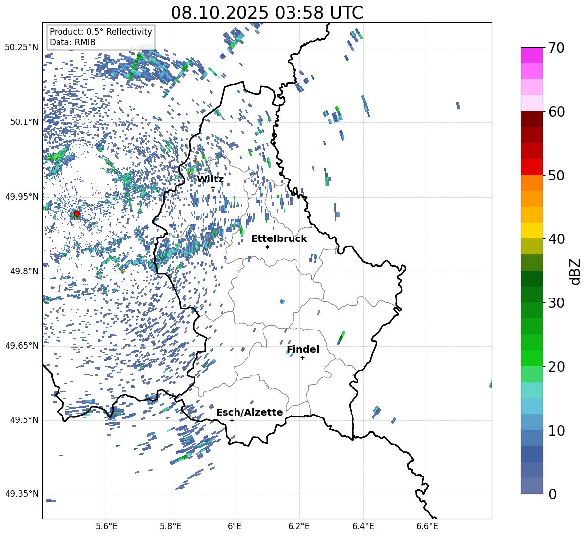587x536 pixels.
Task: Click the Wiltz city label
Action: click(x=210, y=179)
